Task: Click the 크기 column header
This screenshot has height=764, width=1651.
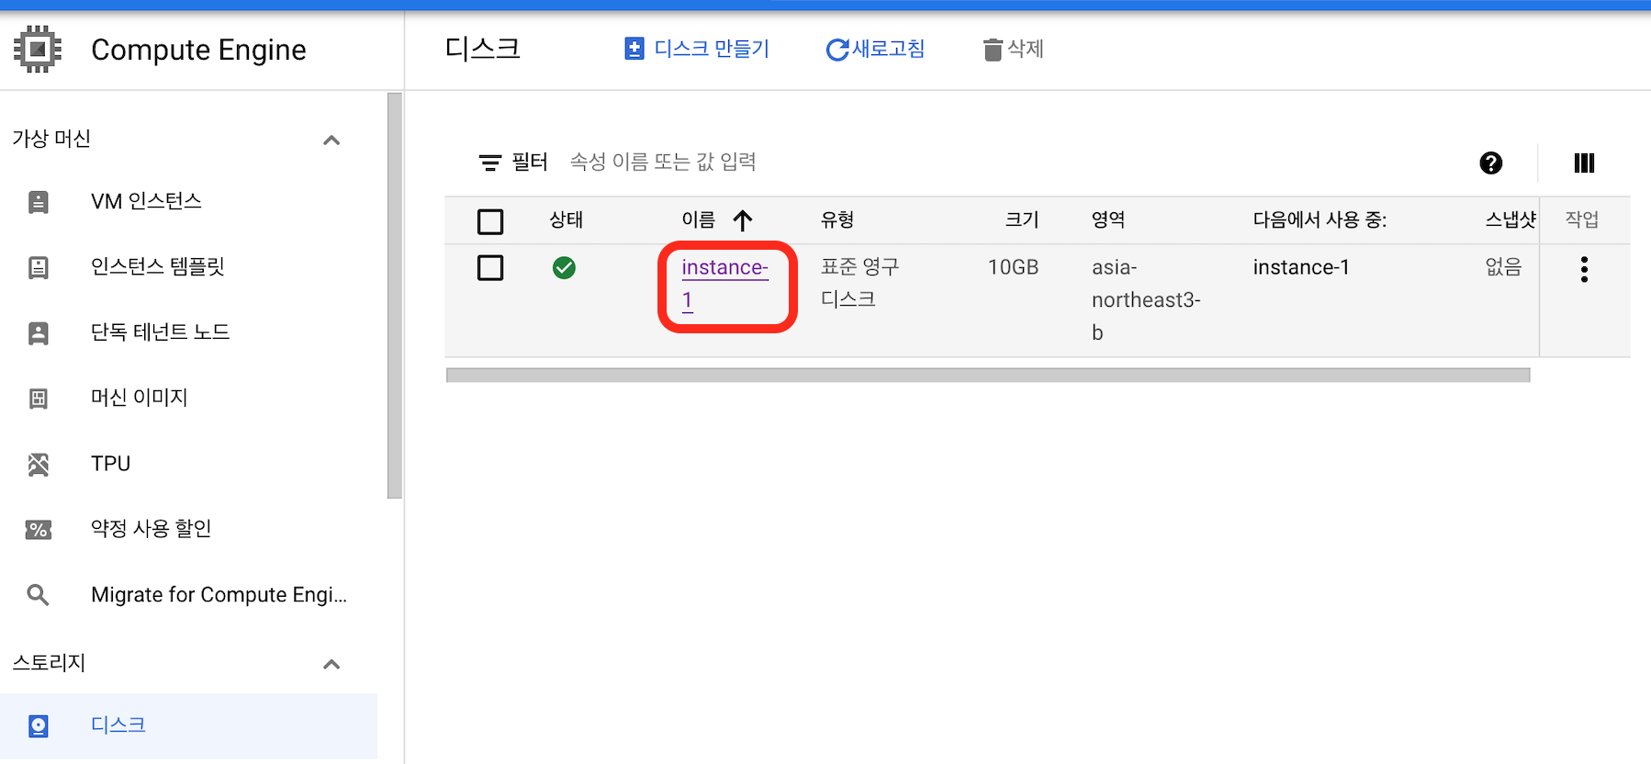Action: pyautogui.click(x=1022, y=220)
